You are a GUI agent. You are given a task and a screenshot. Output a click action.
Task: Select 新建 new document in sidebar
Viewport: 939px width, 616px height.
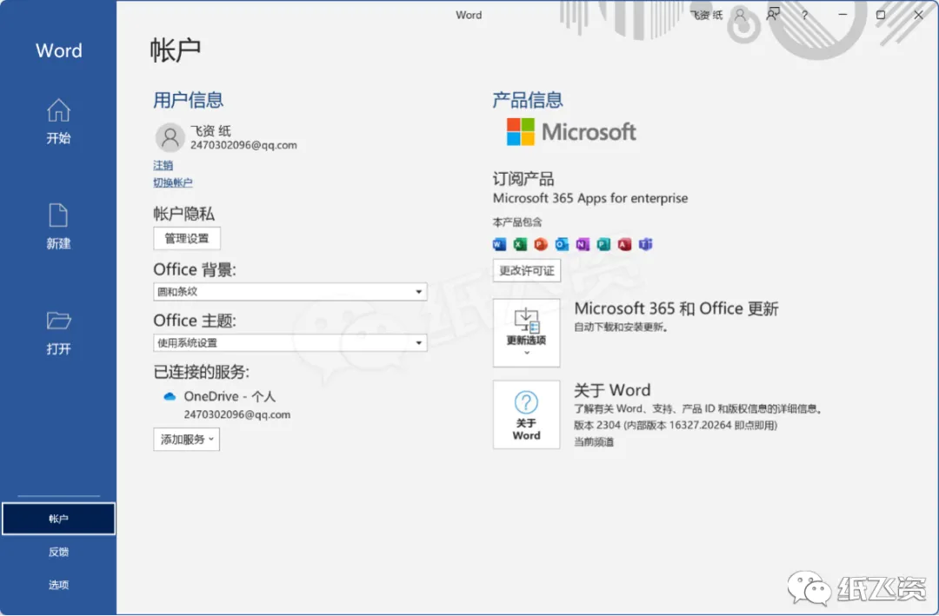[58, 227]
